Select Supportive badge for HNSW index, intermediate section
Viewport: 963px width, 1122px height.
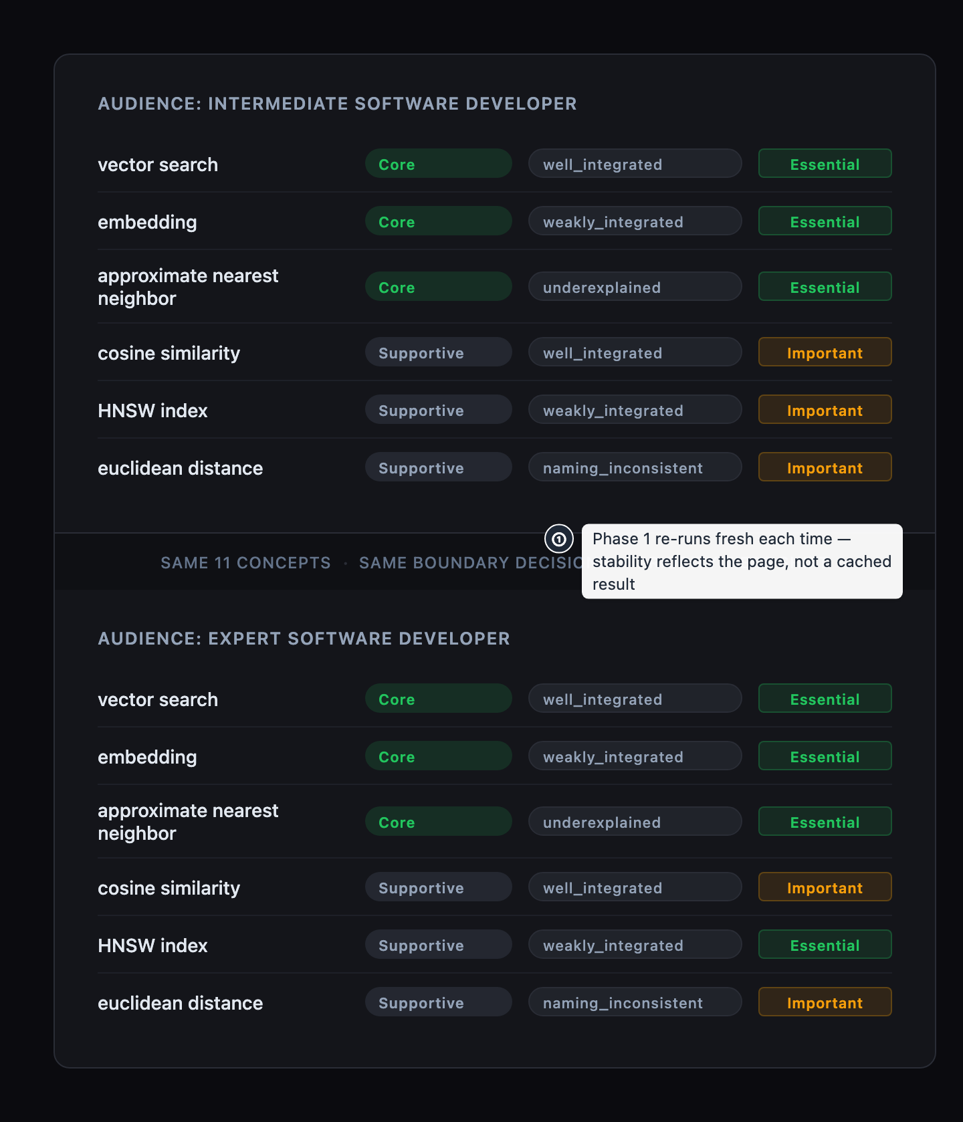439,410
